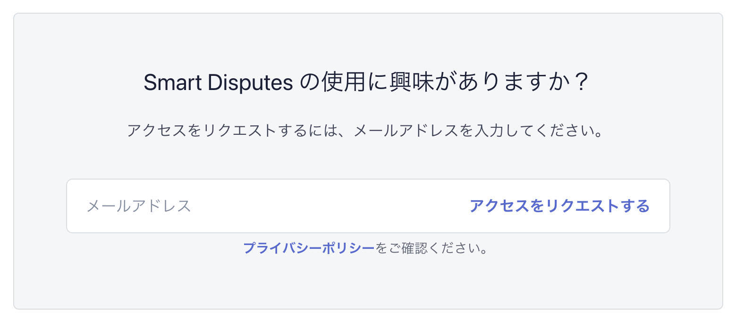Select the Smart Disputes heading text
This screenshot has height=328, width=744.
click(366, 82)
